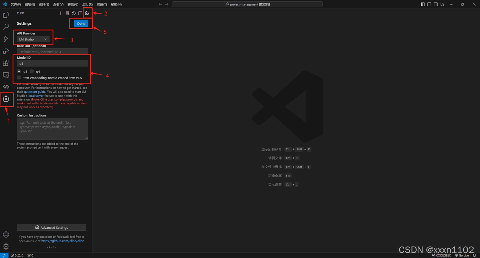Open the CodeGeeX sidebar icon
Screen dimensions: 480x258
(x=6, y=87)
